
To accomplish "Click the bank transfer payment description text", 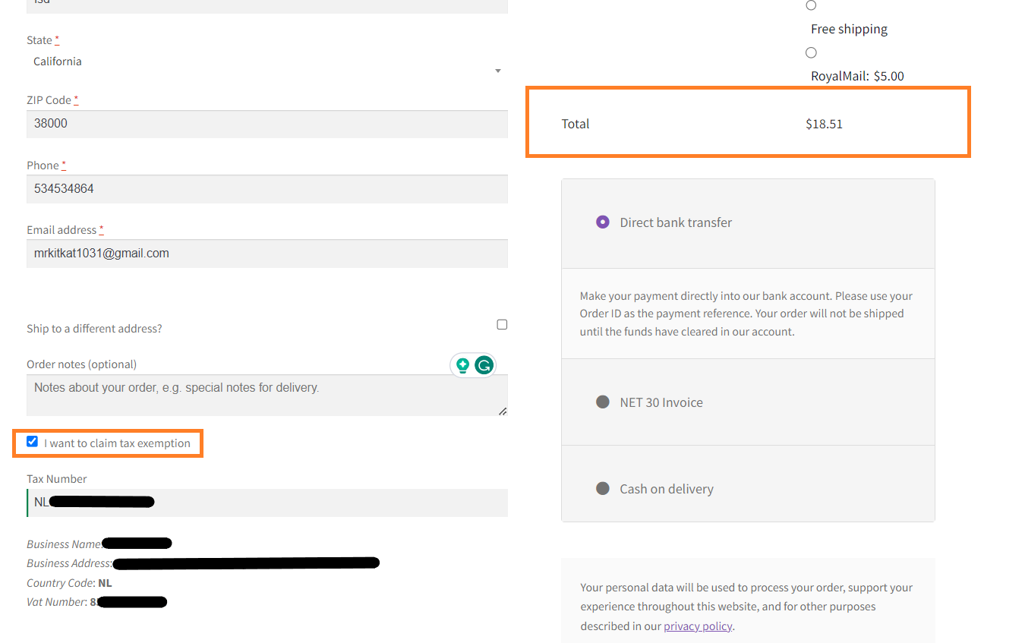I will [746, 314].
